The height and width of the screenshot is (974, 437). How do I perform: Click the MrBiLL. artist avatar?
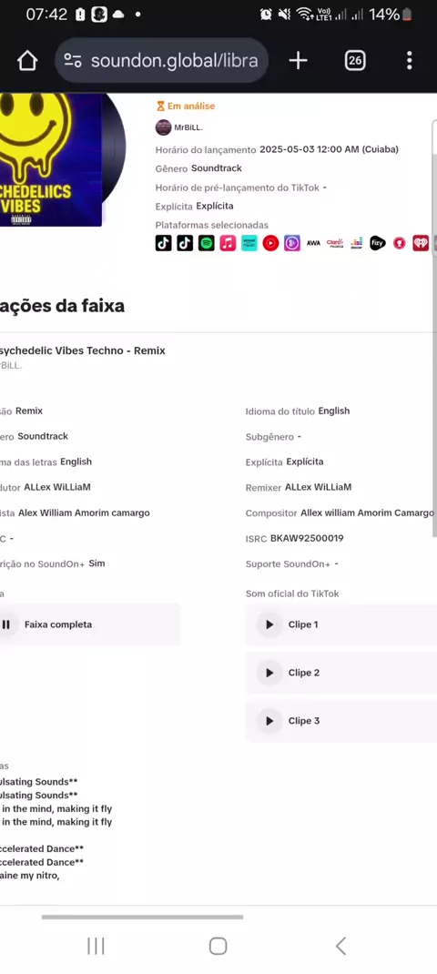click(x=163, y=127)
